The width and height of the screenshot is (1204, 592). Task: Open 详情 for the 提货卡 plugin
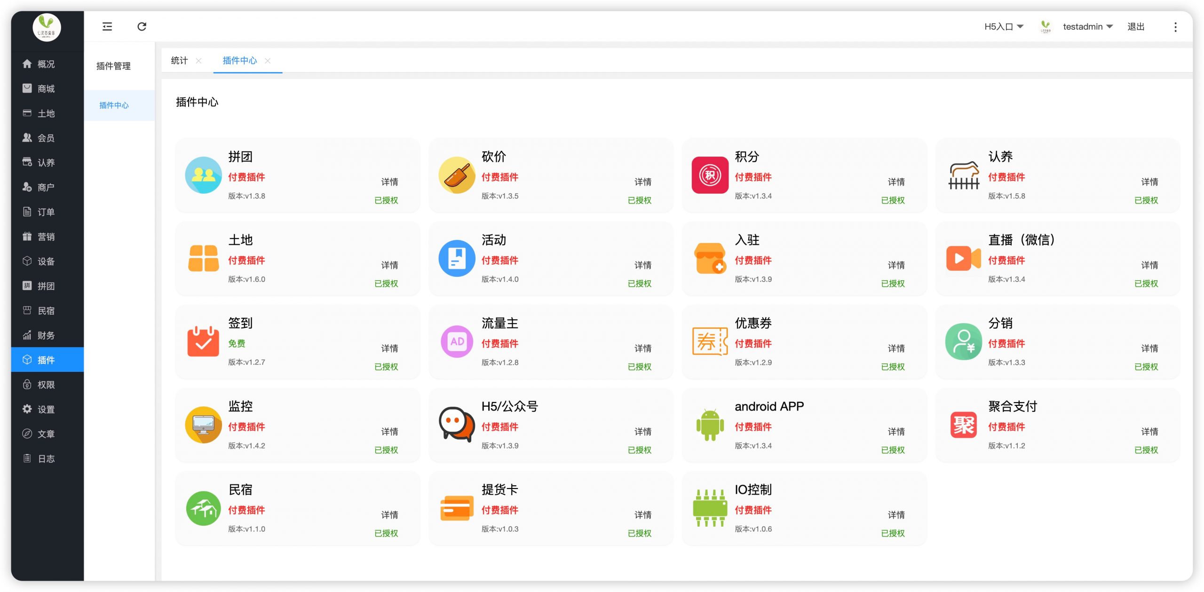click(x=642, y=514)
